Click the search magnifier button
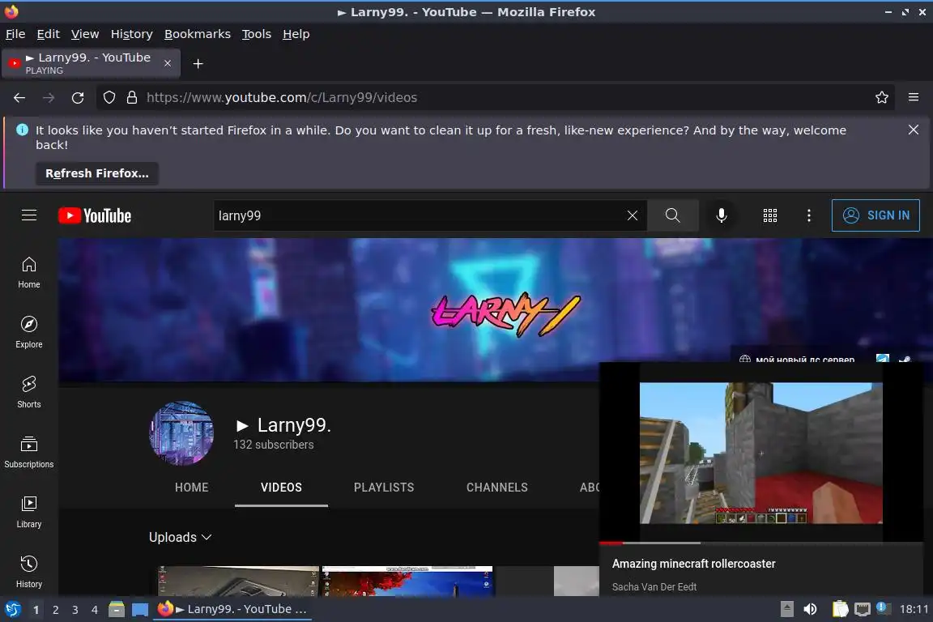 pos(672,215)
